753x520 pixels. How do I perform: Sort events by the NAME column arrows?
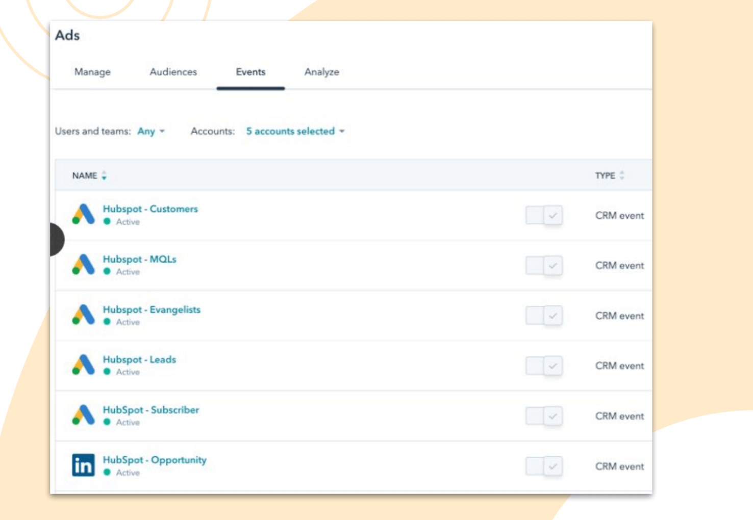(x=104, y=176)
